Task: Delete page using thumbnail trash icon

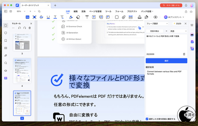Action: click(x=30, y=28)
